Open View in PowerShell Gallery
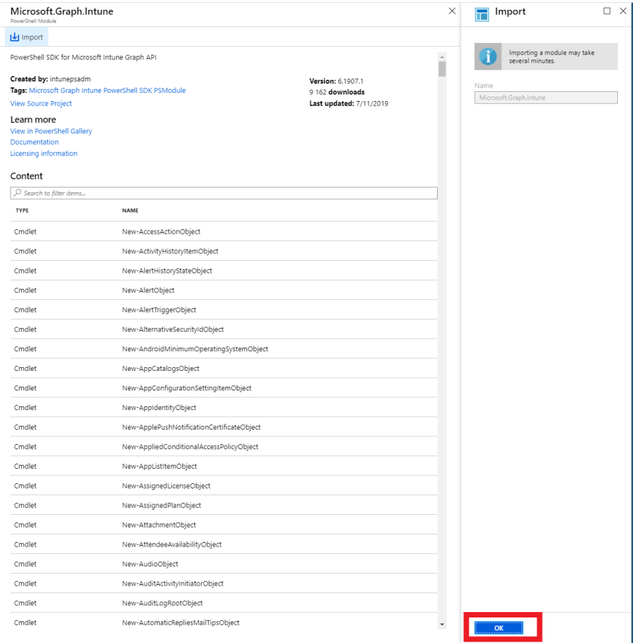 pyautogui.click(x=51, y=131)
